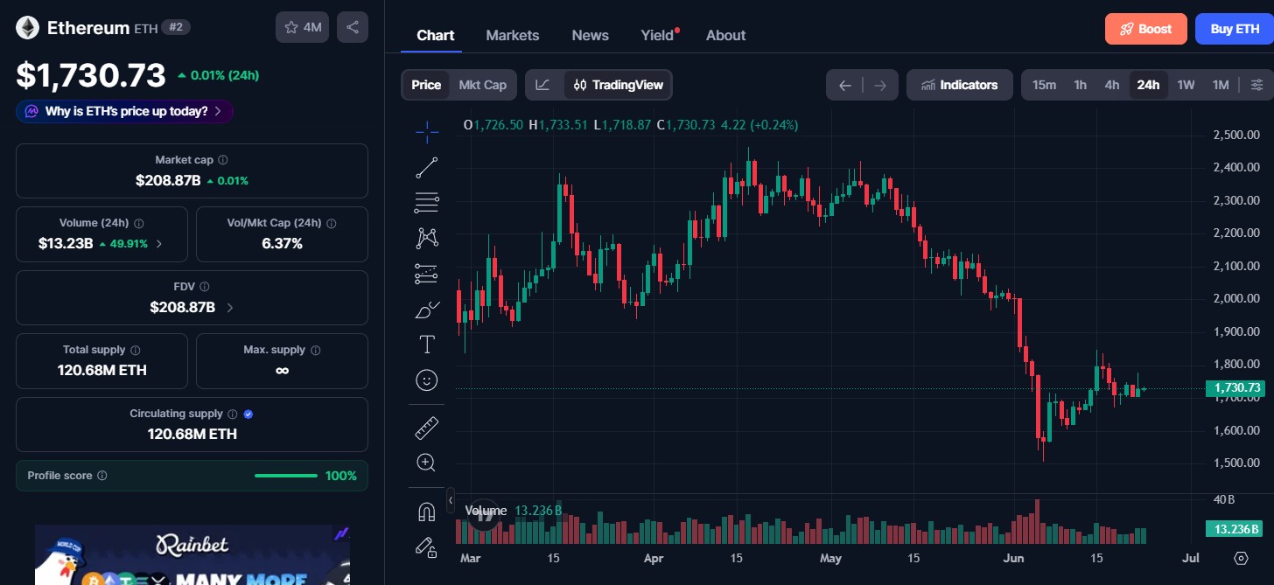Select the zoom in tool
Image resolution: width=1274 pixels, height=585 pixels.
click(x=427, y=463)
